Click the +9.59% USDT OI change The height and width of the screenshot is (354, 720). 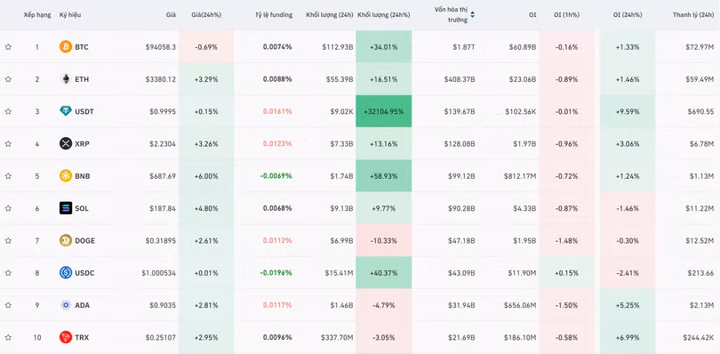(x=628, y=111)
